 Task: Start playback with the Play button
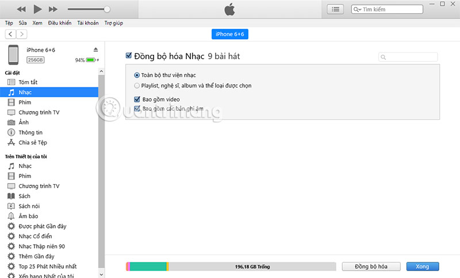(37, 9)
